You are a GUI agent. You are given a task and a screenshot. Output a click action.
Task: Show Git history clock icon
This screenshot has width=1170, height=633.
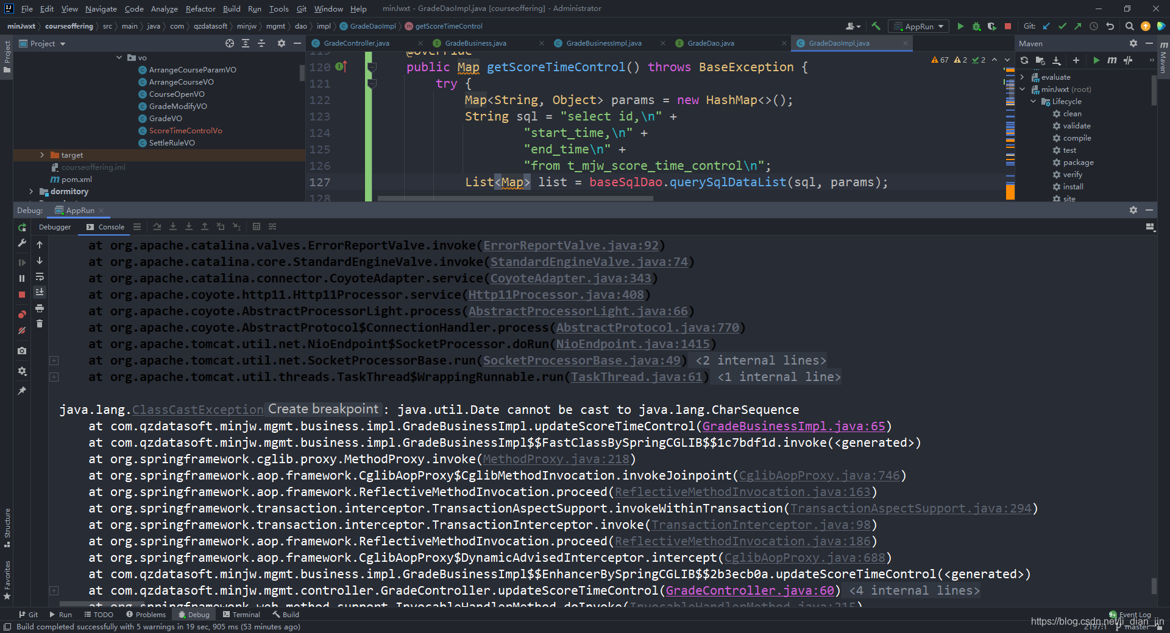point(1094,26)
